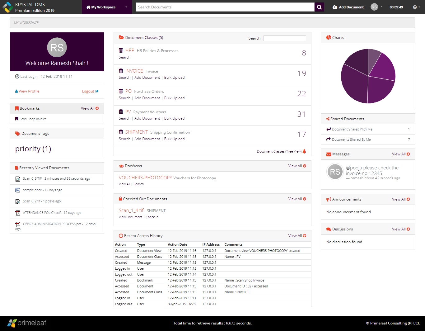This screenshot has width=425, height=331.
Task: Open the INVOICE document class
Action: click(134, 71)
